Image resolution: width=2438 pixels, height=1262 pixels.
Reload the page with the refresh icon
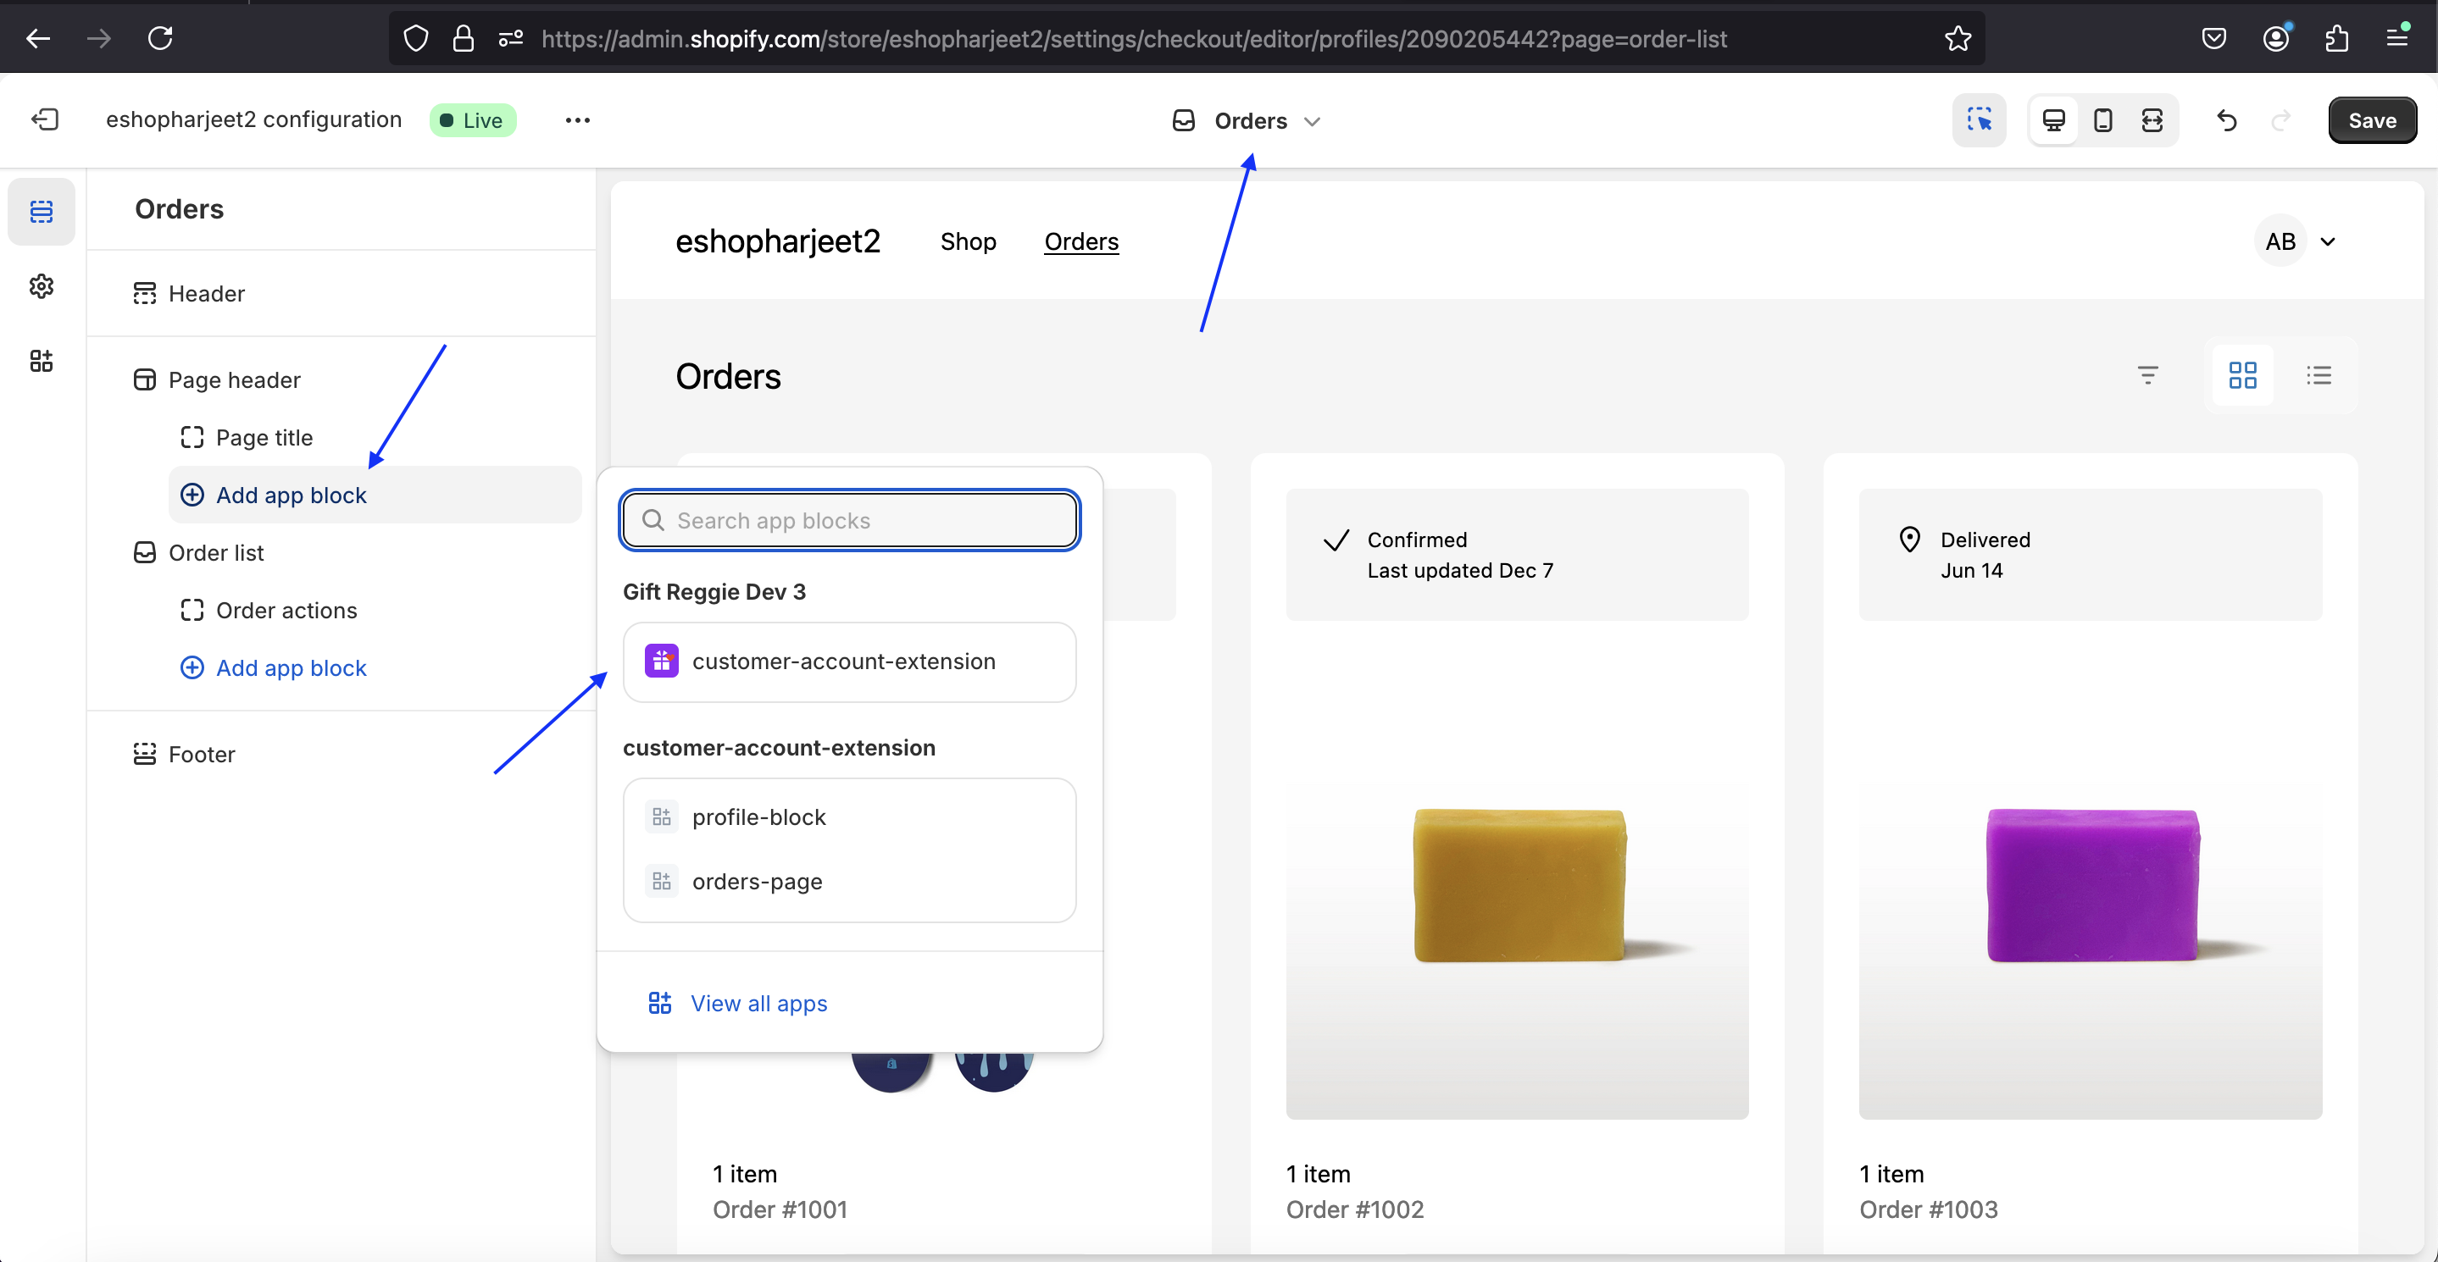[160, 39]
